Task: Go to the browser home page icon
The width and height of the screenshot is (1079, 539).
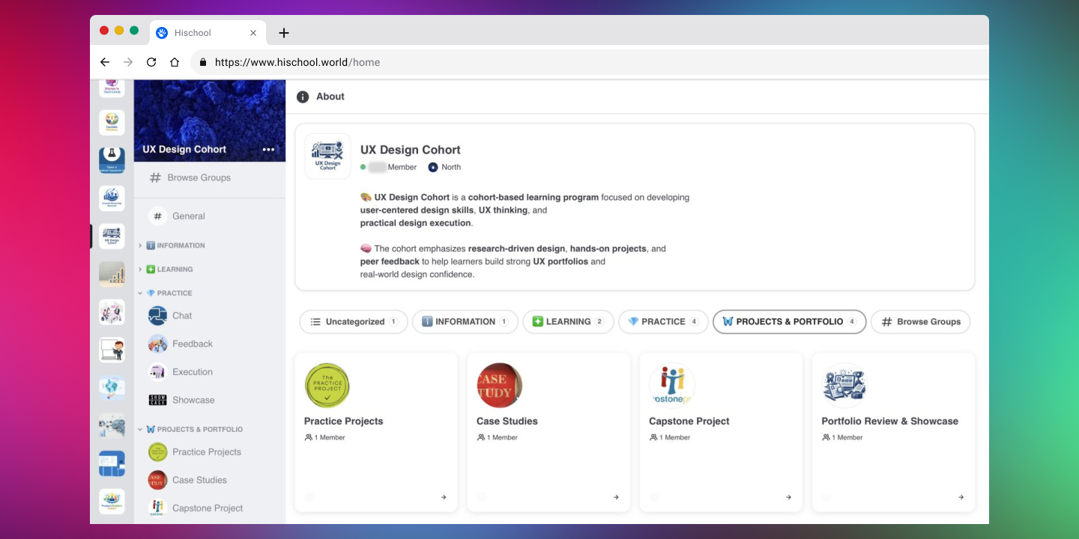Action: point(175,62)
